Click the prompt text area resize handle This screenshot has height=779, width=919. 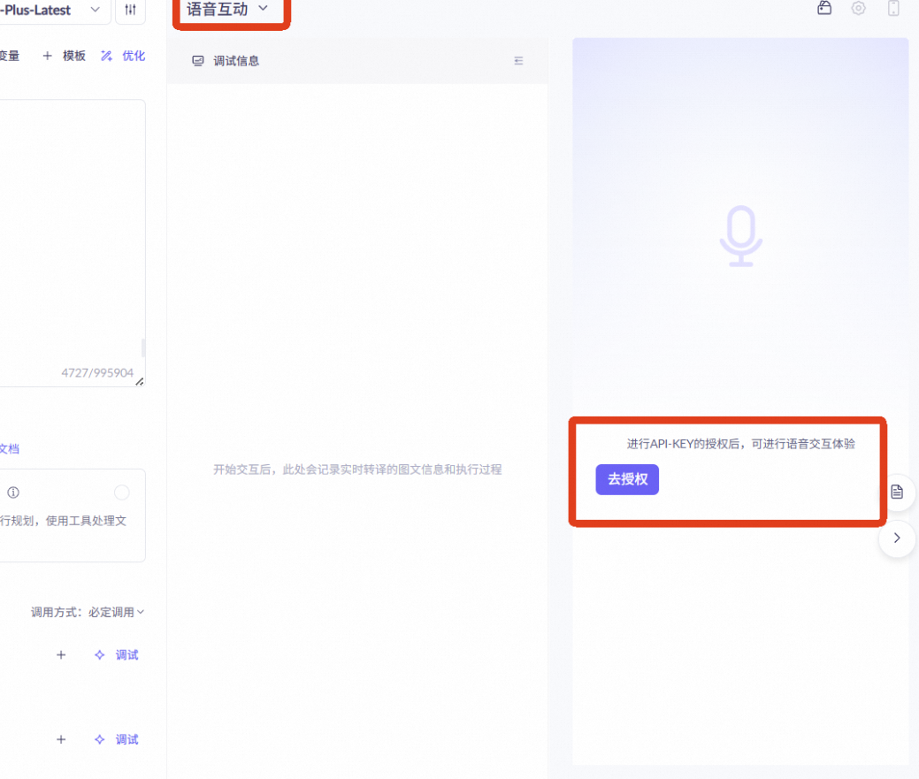click(140, 382)
